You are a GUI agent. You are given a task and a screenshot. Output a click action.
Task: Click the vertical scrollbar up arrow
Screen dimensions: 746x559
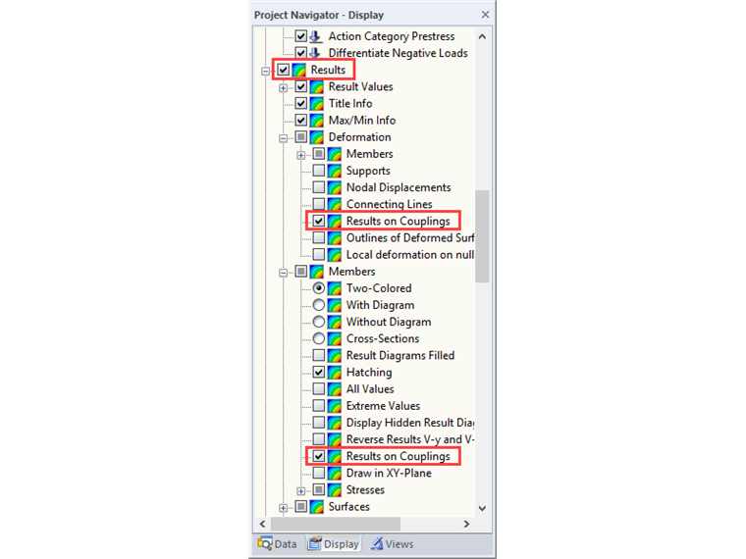[482, 36]
